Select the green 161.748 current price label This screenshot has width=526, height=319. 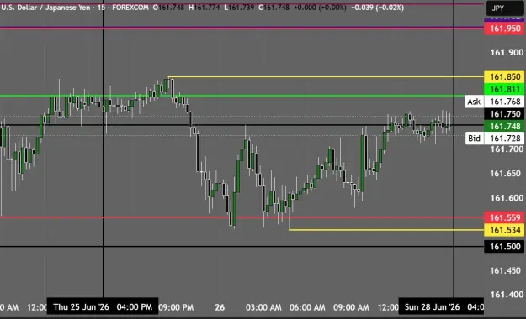[x=504, y=126]
